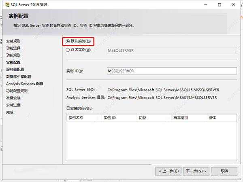Open the 功能配置规则 step
Image resolution: width=243 pixels, height=182 pixels.
coord(17,91)
